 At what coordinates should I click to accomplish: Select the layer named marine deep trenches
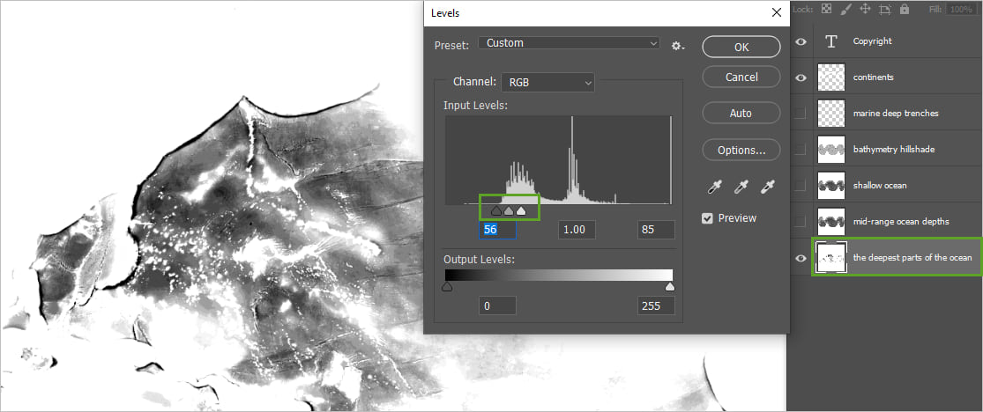[x=896, y=114]
